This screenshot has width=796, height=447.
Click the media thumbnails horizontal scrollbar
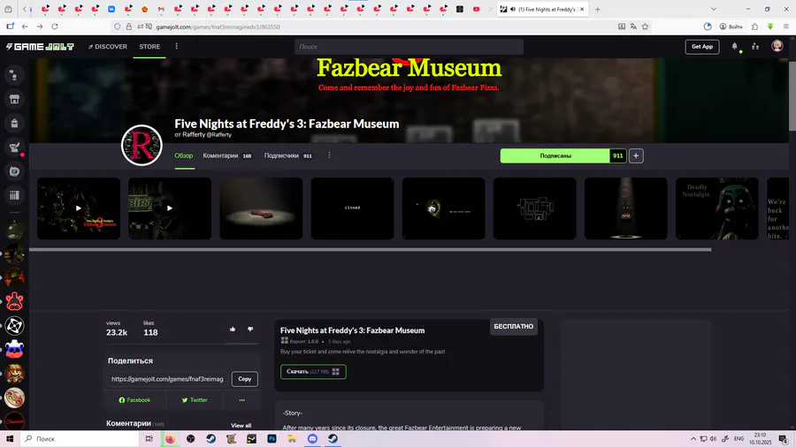(x=370, y=249)
